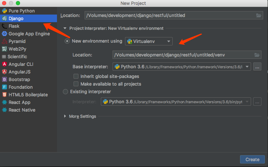Click the Create button
This screenshot has width=268, height=167.
pyautogui.click(x=252, y=159)
